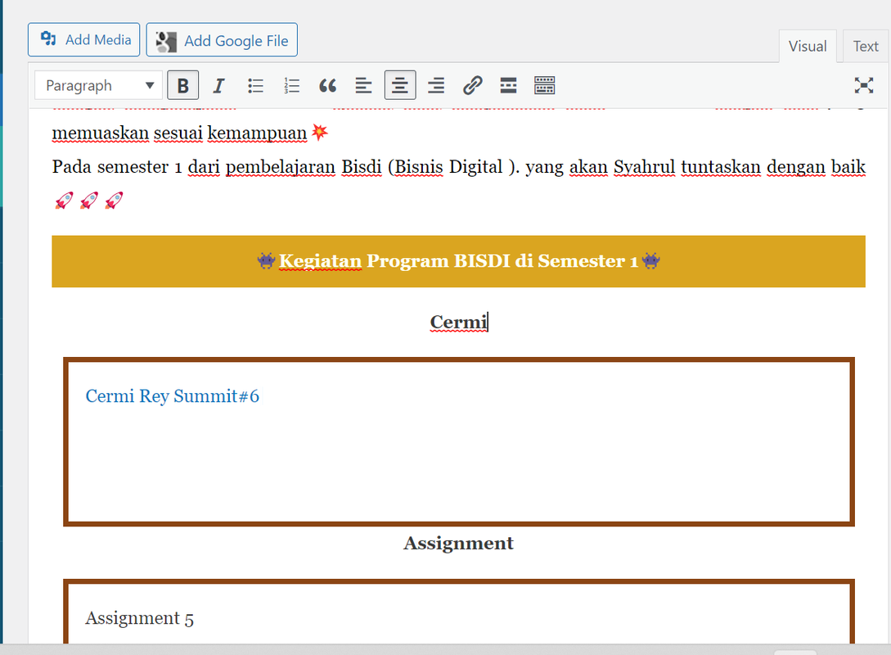Click the Assignment 5 text
Image resolution: width=891 pixels, height=655 pixels.
pos(139,618)
